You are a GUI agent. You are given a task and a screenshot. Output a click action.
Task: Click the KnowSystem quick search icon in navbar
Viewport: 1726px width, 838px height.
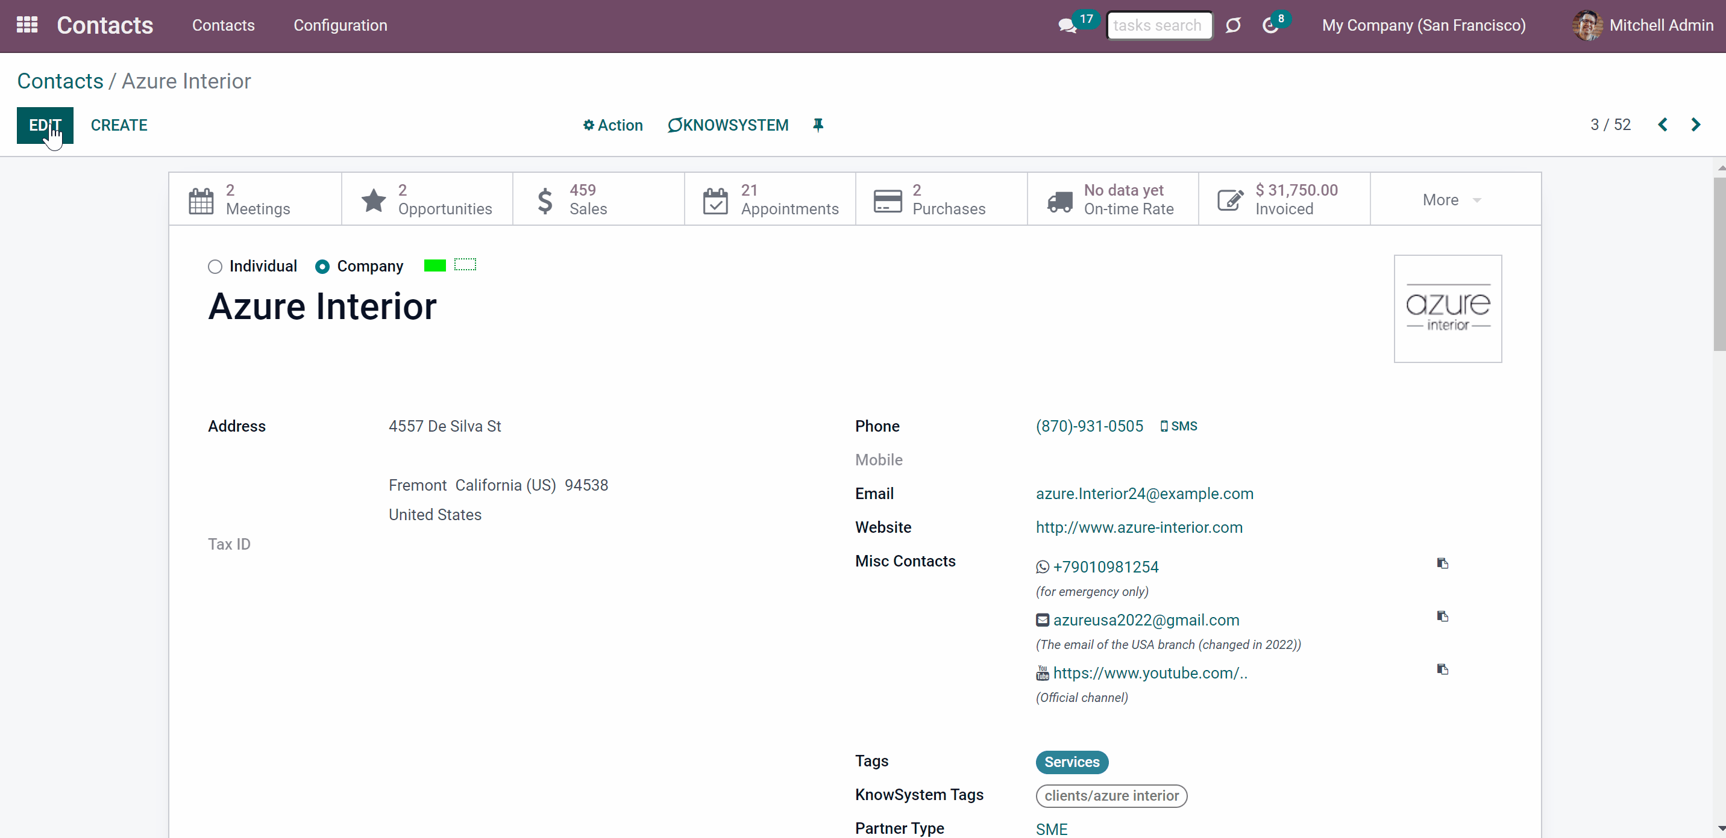coord(1233,25)
